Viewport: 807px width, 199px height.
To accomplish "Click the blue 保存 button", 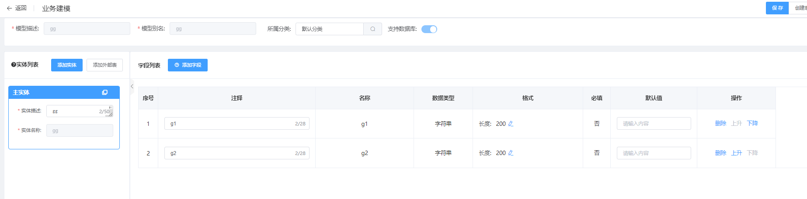I will [x=777, y=8].
